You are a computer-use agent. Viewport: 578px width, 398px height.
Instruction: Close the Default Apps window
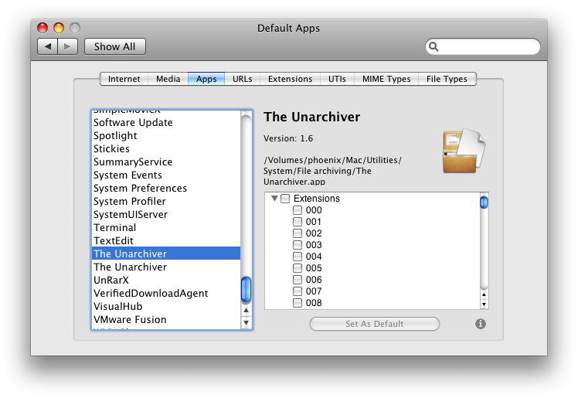42,28
